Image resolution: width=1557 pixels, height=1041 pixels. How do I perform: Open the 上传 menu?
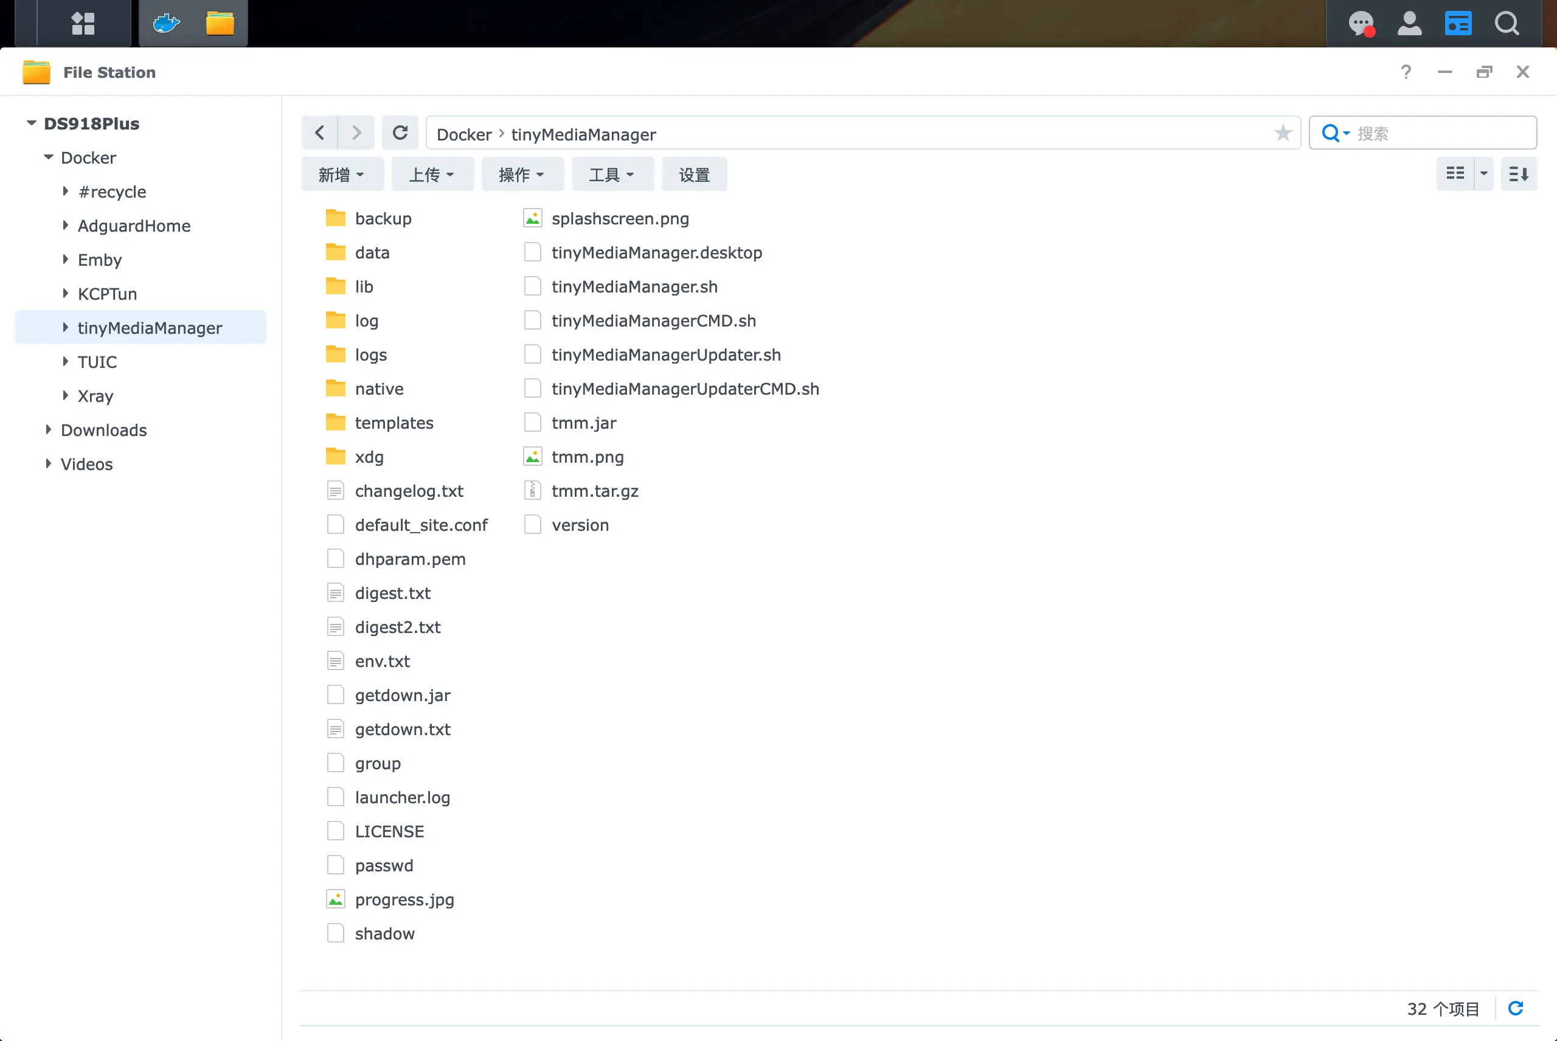(x=432, y=174)
